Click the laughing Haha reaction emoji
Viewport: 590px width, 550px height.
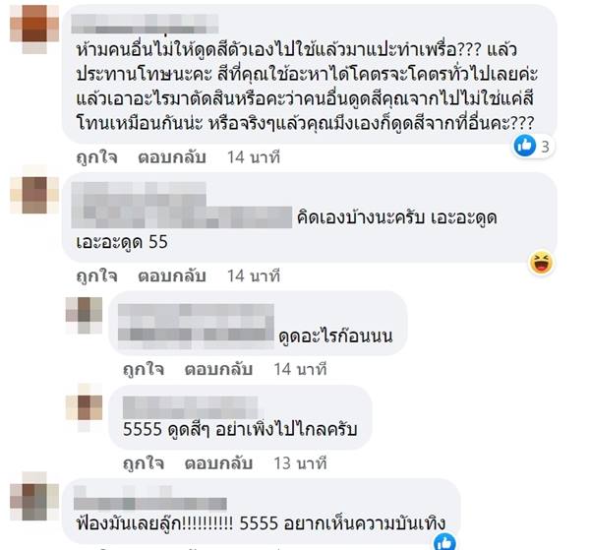pyautogui.click(x=541, y=263)
